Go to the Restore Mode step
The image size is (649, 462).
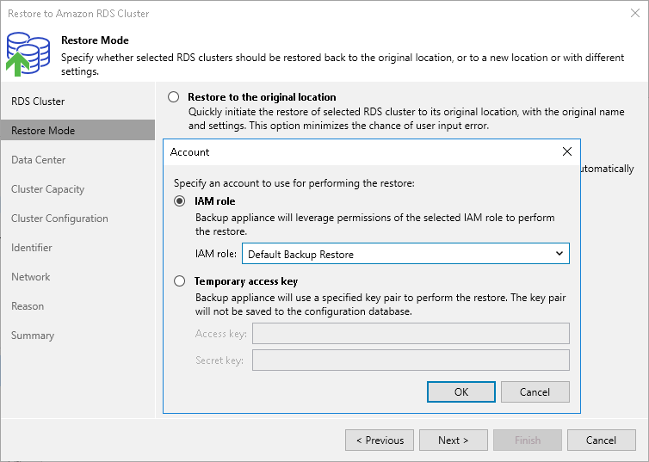43,131
